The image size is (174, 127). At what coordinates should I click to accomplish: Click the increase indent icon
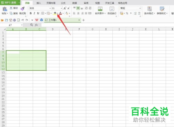[x=90, y=8]
